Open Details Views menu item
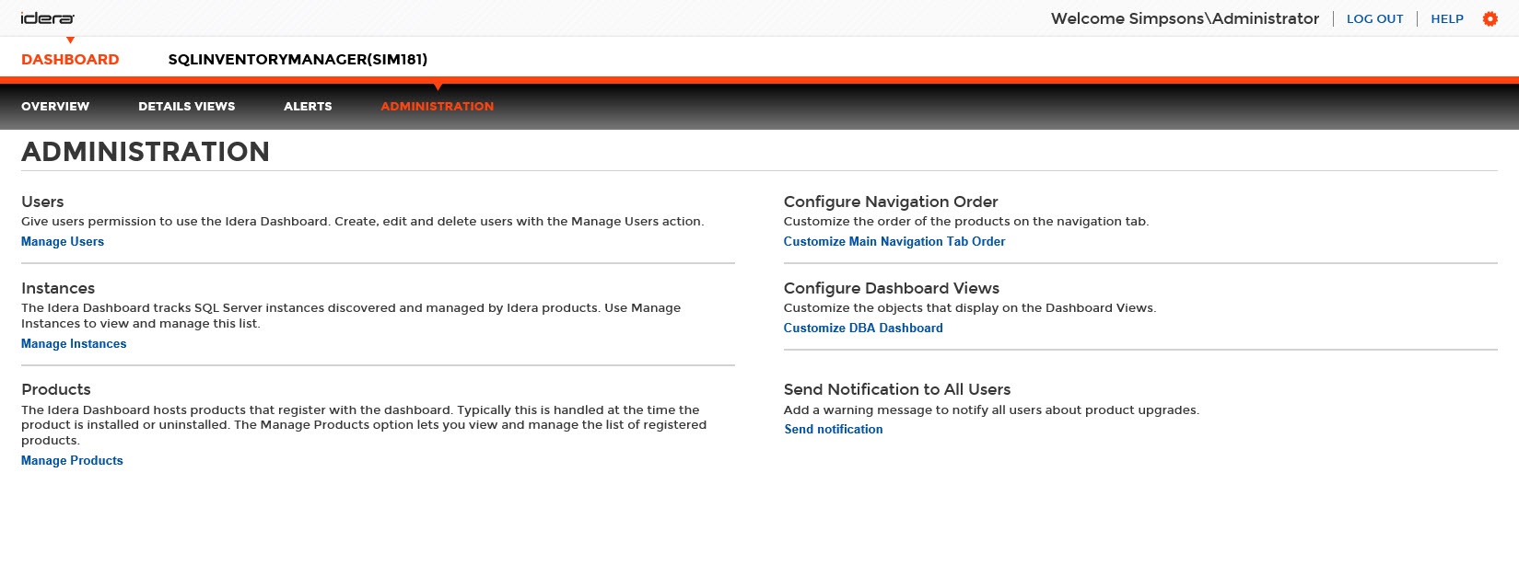This screenshot has width=1519, height=565. [186, 107]
